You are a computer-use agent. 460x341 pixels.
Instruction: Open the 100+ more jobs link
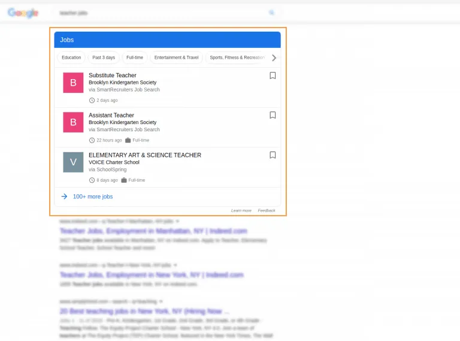[93, 197]
